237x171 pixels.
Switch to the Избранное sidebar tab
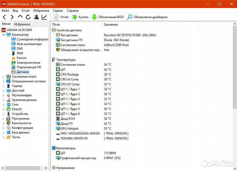click(22, 24)
